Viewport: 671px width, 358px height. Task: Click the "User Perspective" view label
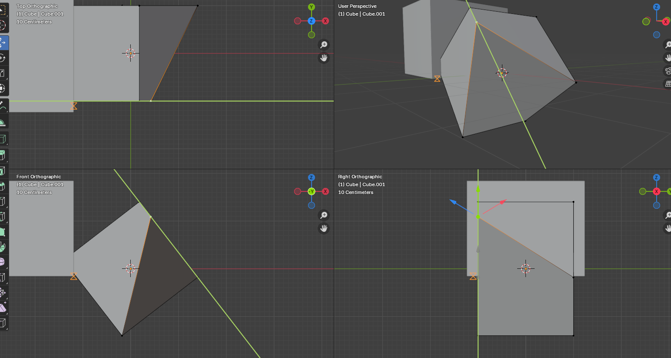[x=357, y=6]
